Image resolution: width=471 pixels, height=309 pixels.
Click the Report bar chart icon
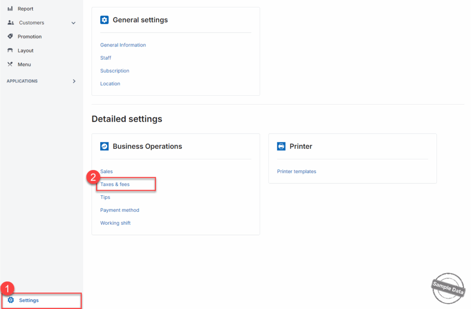click(x=10, y=9)
